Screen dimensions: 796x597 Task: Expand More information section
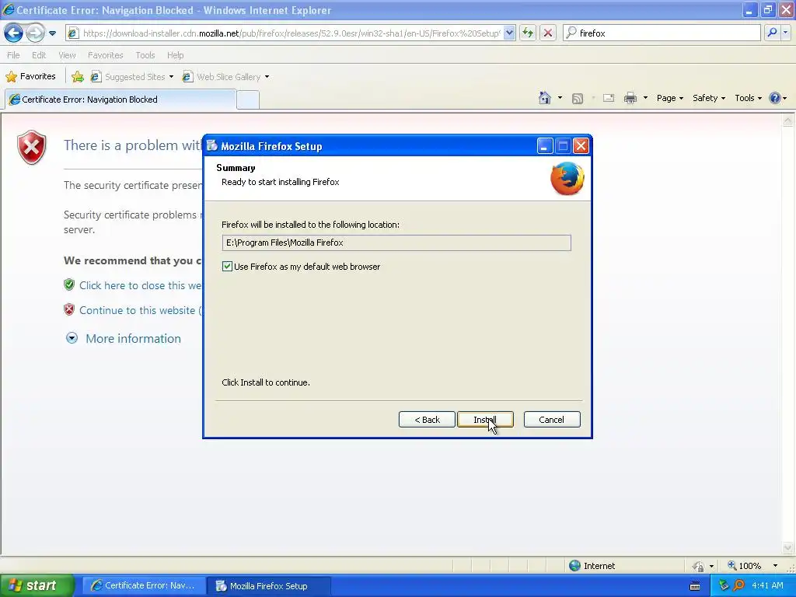click(124, 339)
